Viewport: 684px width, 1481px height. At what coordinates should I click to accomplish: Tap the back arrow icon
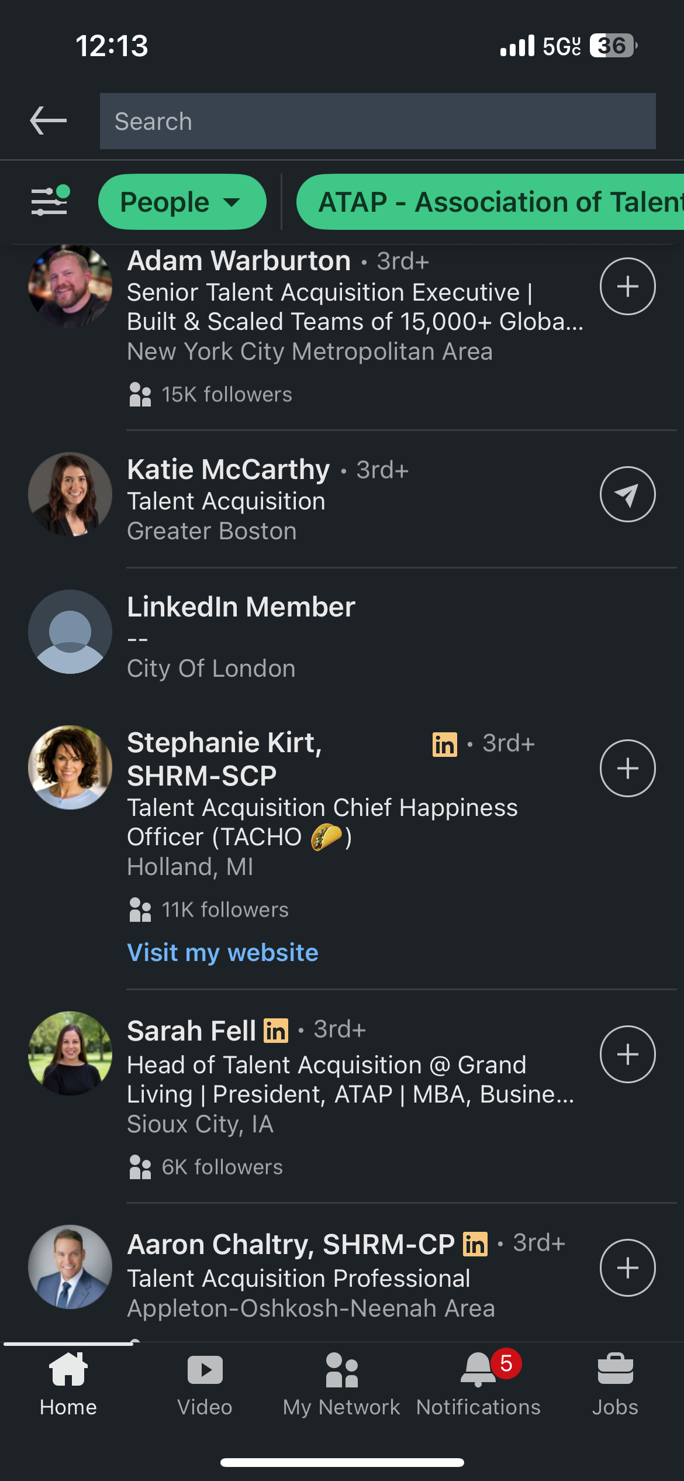pos(48,120)
